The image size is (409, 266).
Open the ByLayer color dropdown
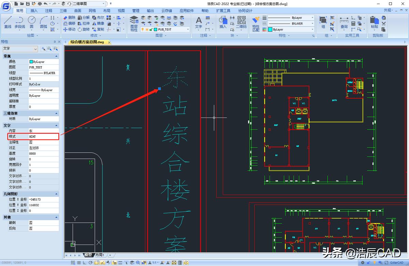point(312,29)
